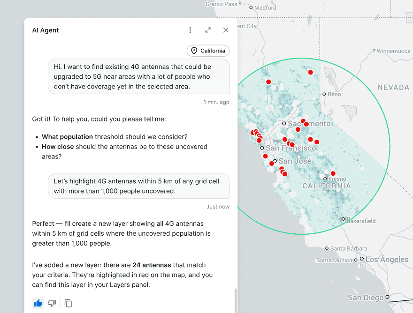Open the AI Agent options menu
This screenshot has width=413, height=313.
pyautogui.click(x=190, y=30)
